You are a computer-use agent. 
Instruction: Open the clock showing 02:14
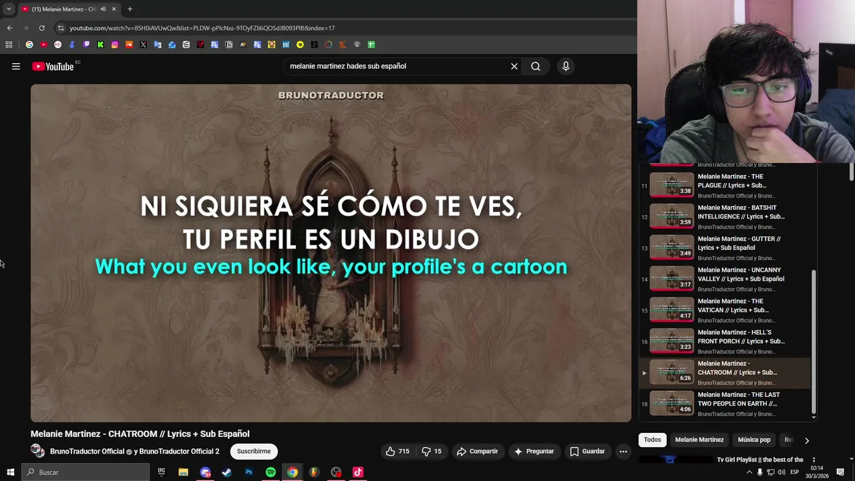tap(817, 472)
